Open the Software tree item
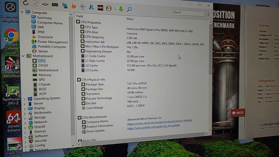Viewport: 279px width, 157px height. coord(41,136)
